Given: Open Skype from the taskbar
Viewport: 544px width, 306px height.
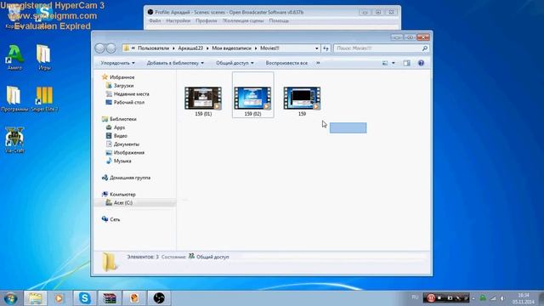Looking at the screenshot, I should click(84, 298).
